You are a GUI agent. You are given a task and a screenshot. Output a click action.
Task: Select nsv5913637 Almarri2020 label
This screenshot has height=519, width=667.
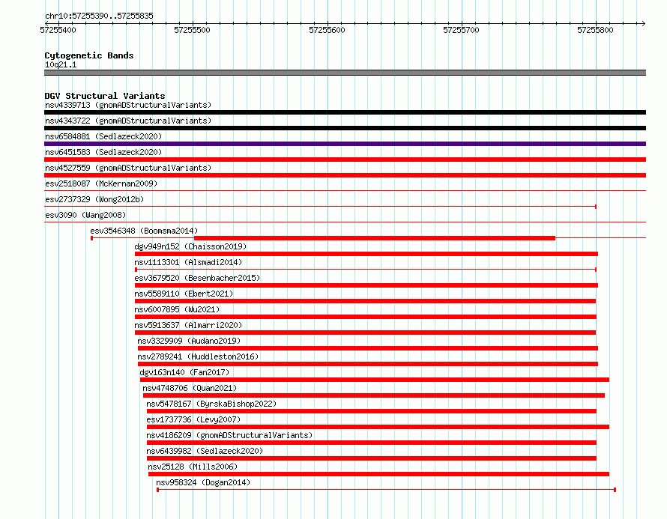click(x=188, y=325)
